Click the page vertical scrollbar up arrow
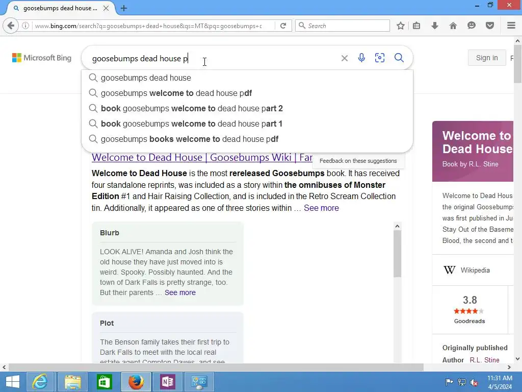Screen dimensions: 522x392 (518, 41)
